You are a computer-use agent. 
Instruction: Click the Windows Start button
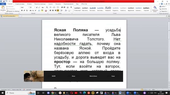coord(2,93)
